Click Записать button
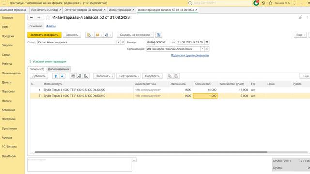The height and width of the screenshot is (174, 310). coord(72,35)
